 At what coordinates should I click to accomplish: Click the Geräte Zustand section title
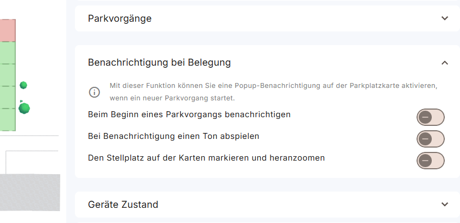point(123,205)
